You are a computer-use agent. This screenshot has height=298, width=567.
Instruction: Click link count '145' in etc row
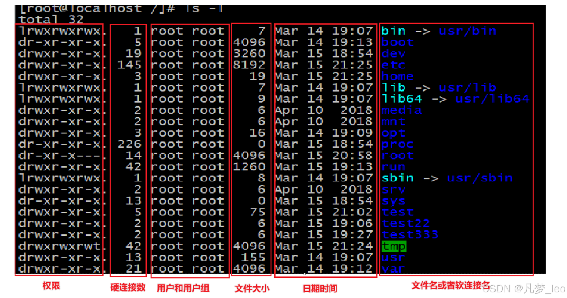pyautogui.click(x=129, y=65)
